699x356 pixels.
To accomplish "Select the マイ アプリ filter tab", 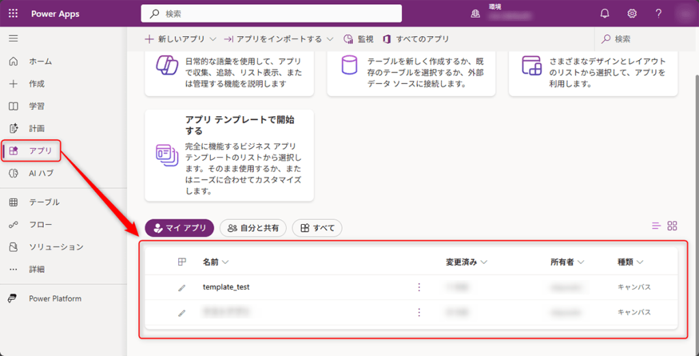I will 180,228.
